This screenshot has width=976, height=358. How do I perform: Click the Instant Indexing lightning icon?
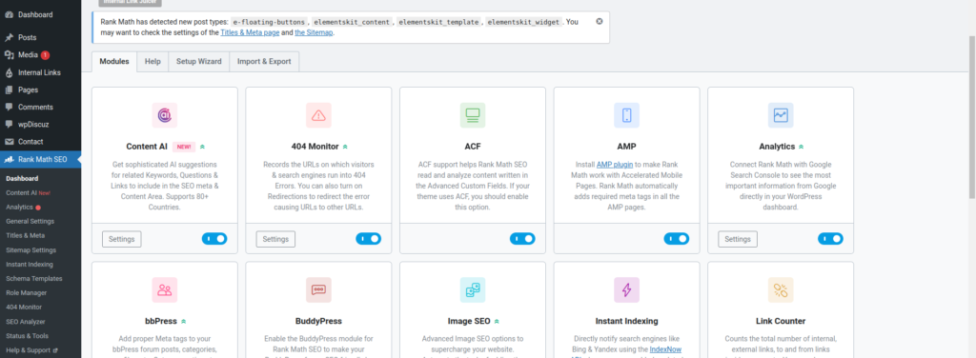click(626, 289)
